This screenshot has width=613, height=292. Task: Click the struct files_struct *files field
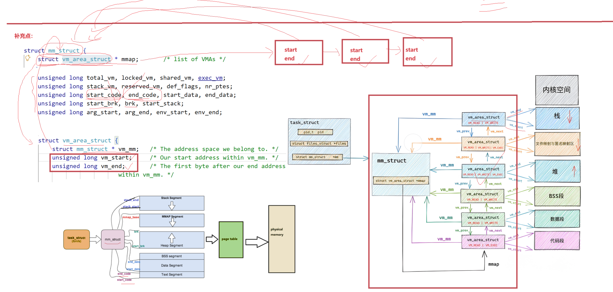(x=319, y=144)
